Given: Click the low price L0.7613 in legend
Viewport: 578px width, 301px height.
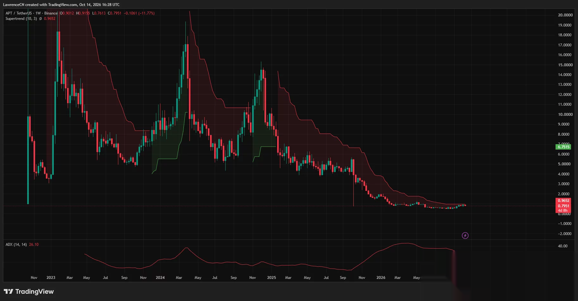Looking at the screenshot, I should (x=99, y=13).
